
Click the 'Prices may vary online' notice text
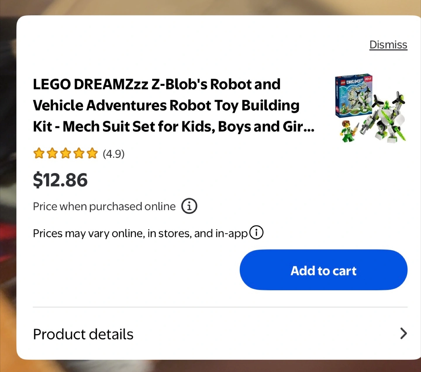(x=140, y=233)
